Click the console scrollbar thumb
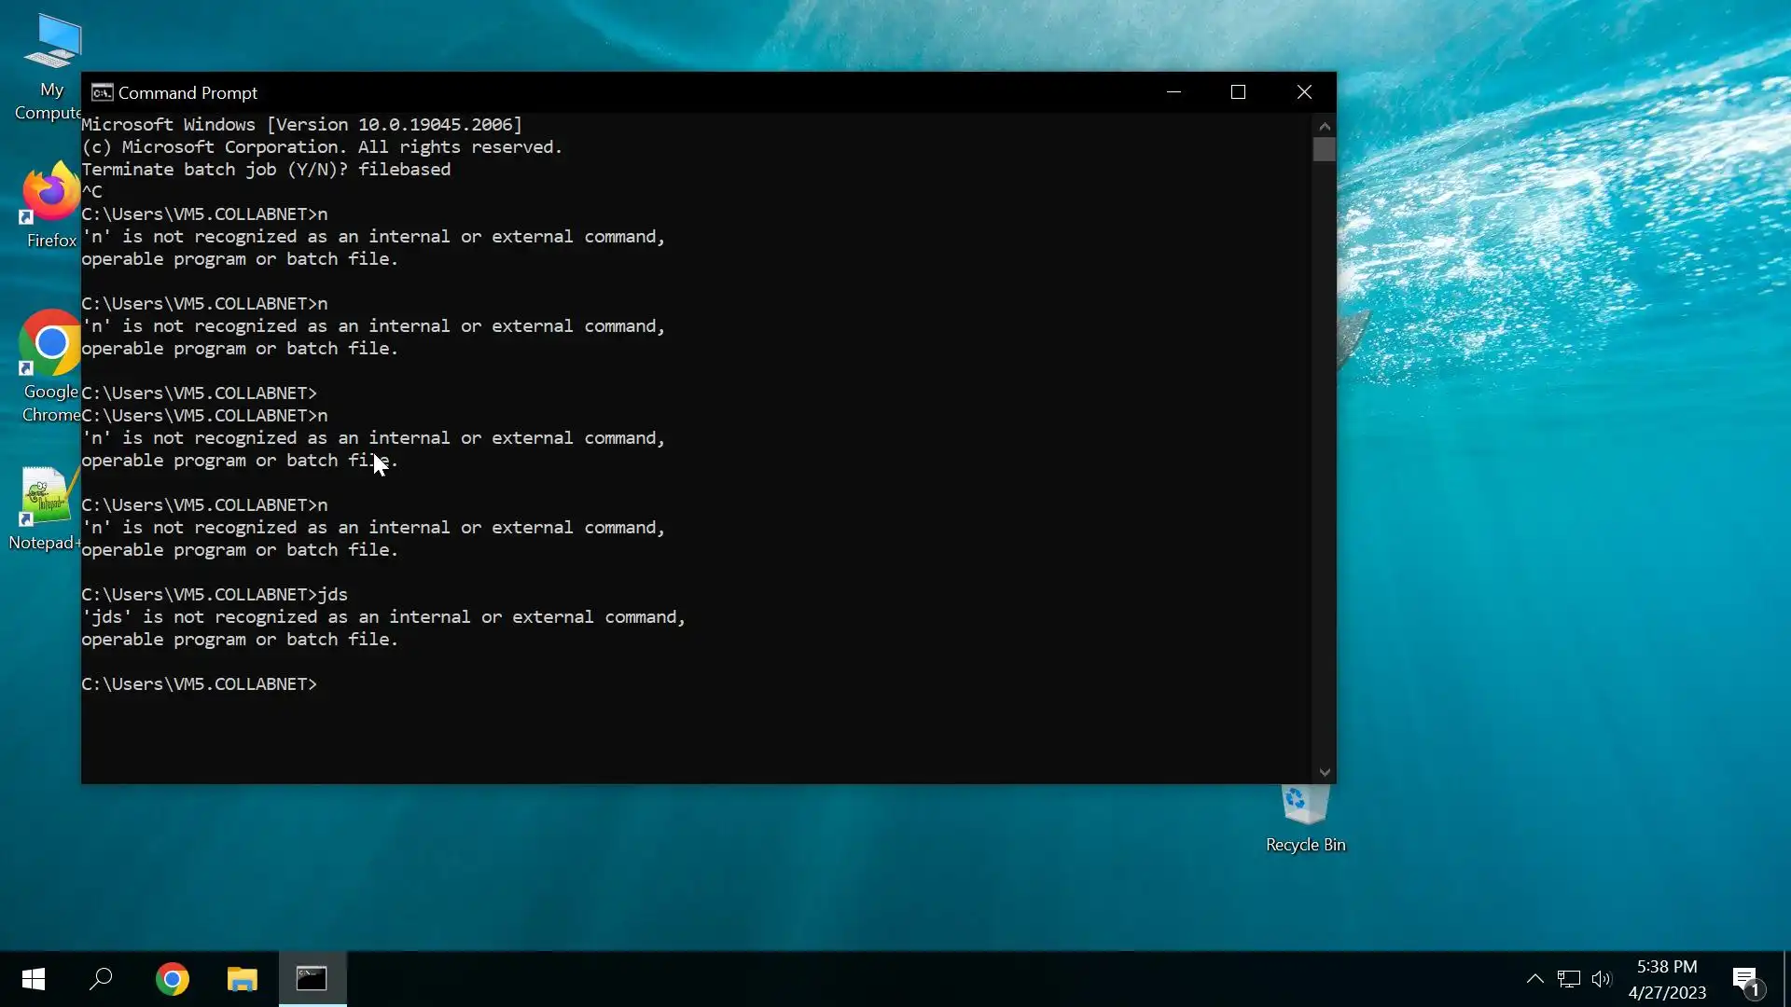1791x1007 pixels. pos(1324,149)
